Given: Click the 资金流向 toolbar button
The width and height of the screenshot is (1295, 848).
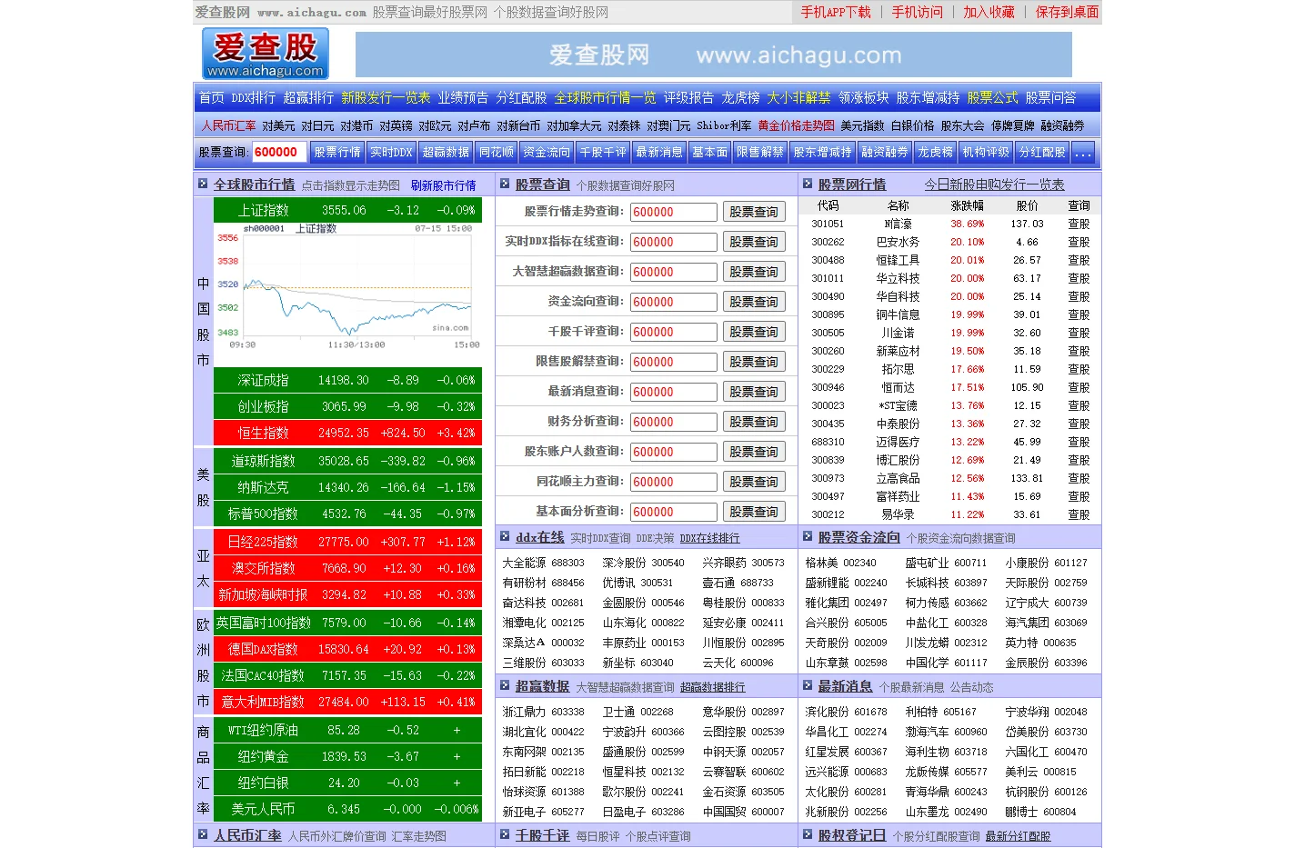Looking at the screenshot, I should point(547,153).
